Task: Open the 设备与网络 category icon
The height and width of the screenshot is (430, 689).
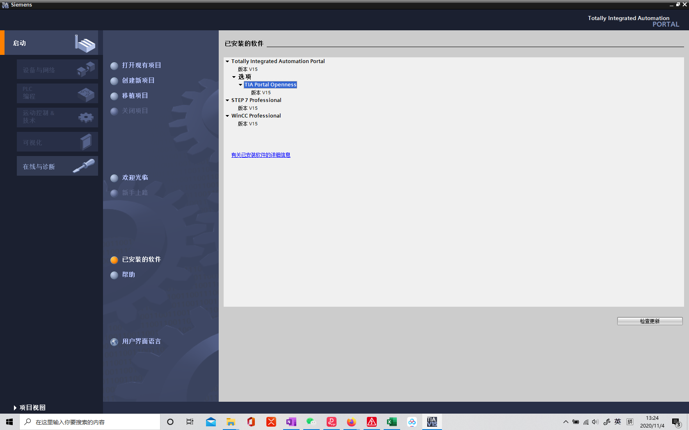Action: [85, 69]
